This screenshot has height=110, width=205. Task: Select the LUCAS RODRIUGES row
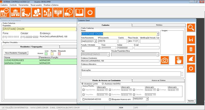click(x=41, y=60)
